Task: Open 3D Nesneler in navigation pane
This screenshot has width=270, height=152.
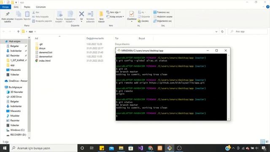Action: 16,92
